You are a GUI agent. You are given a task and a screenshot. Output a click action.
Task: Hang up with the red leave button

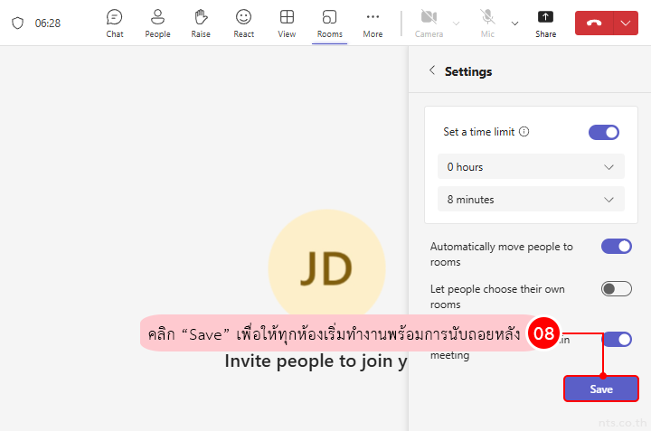(594, 23)
